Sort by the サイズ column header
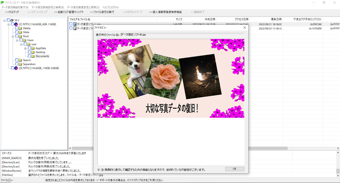This screenshot has width=340, height=183. [x=170, y=19]
